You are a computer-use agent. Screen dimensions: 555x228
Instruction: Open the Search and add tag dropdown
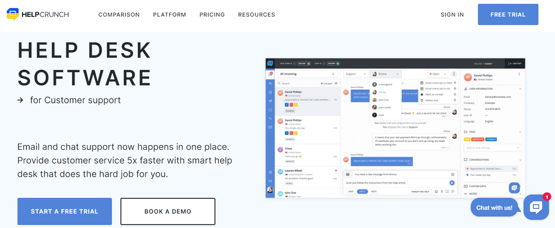coord(492,148)
